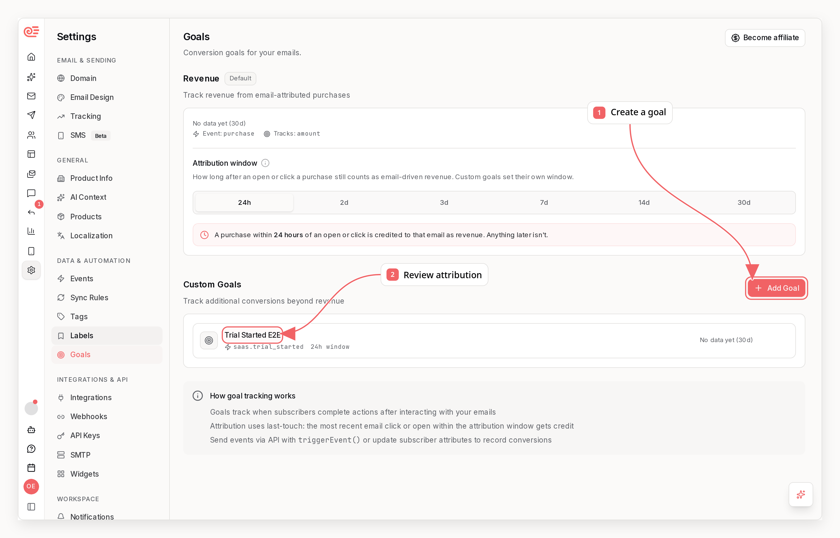This screenshot has height=538, width=840.
Task: Open Webhooks settings
Action: pos(107,416)
